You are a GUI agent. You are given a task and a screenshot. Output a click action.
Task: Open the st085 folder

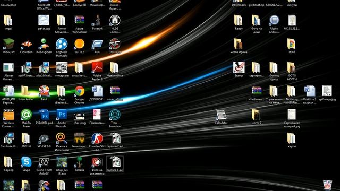pyautogui.click(x=292, y=44)
